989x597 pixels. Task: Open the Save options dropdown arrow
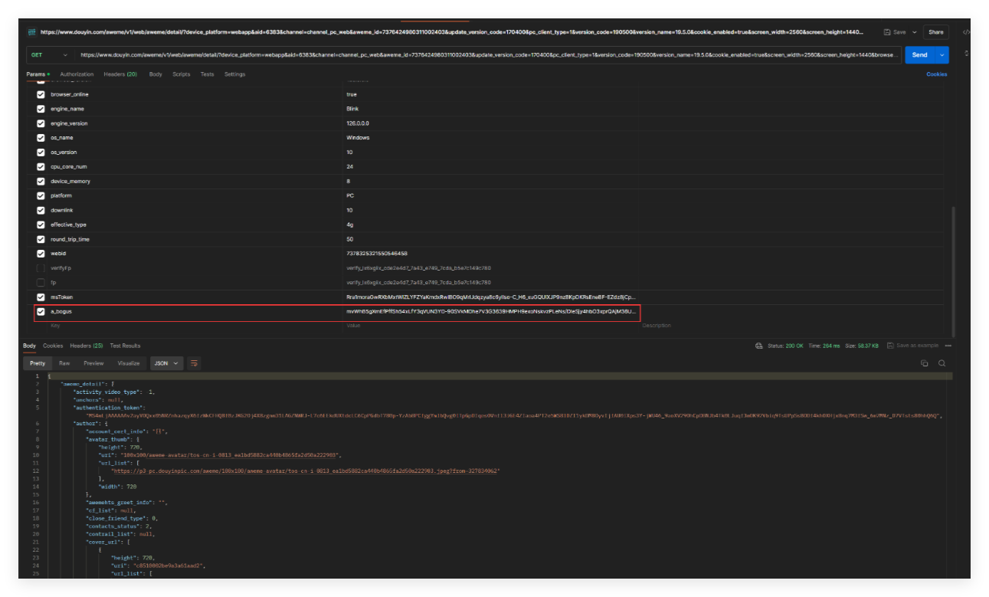[914, 32]
